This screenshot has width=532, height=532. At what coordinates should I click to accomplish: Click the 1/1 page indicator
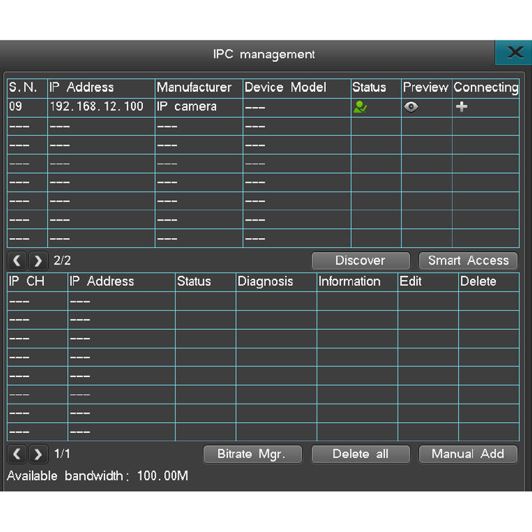pos(63,454)
